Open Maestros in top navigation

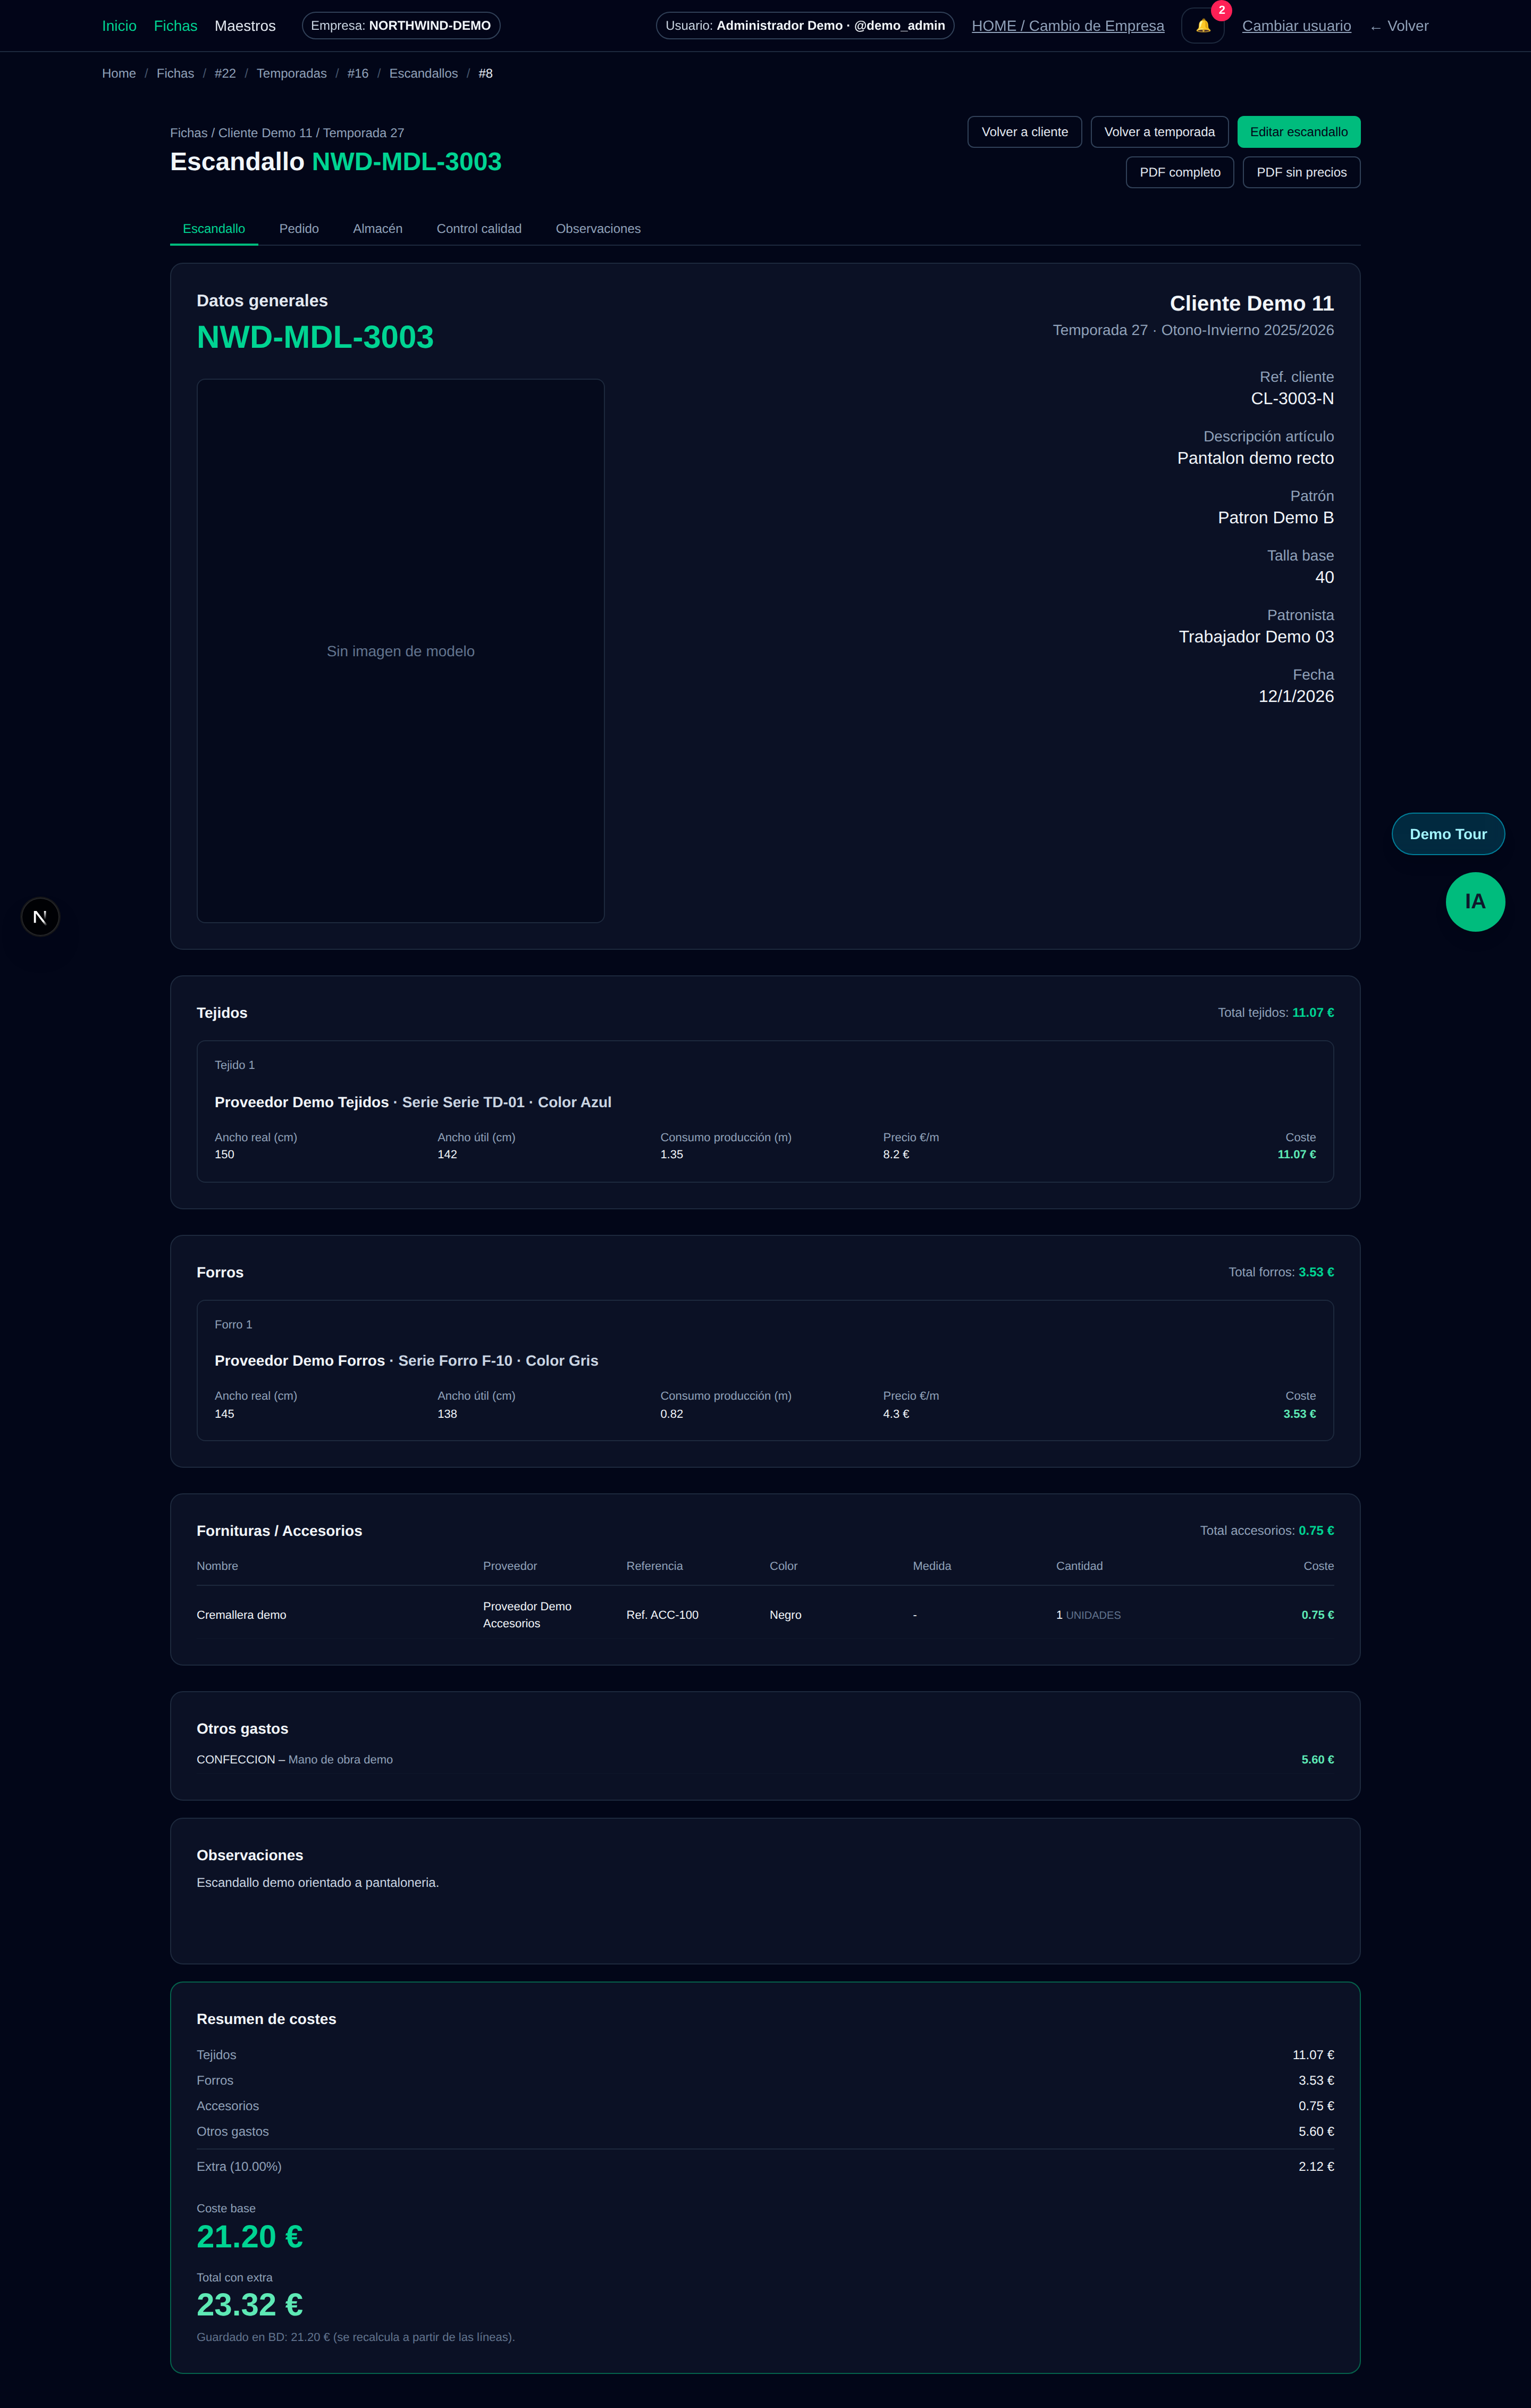coord(245,26)
